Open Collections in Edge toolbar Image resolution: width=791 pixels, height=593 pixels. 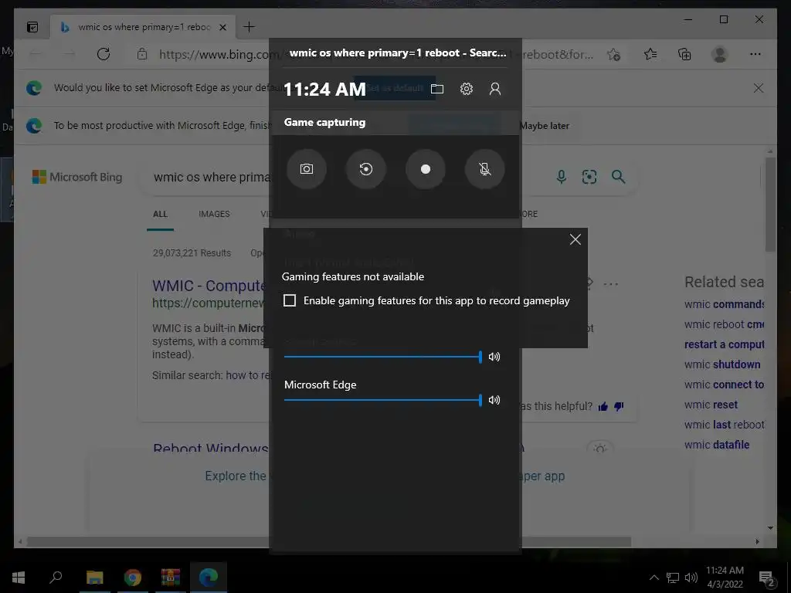pos(684,54)
